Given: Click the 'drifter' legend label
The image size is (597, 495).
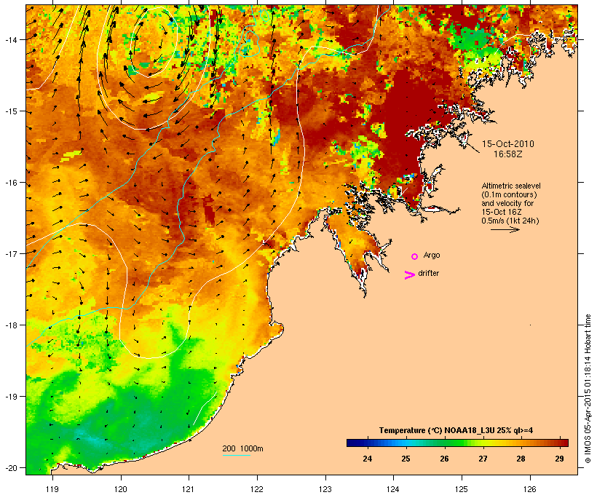Looking at the screenshot, I should (x=429, y=273).
